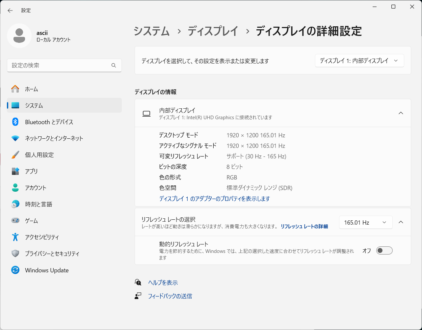Click the Bluetooth icon in the sidebar
The height and width of the screenshot is (330, 422).
click(x=15, y=122)
